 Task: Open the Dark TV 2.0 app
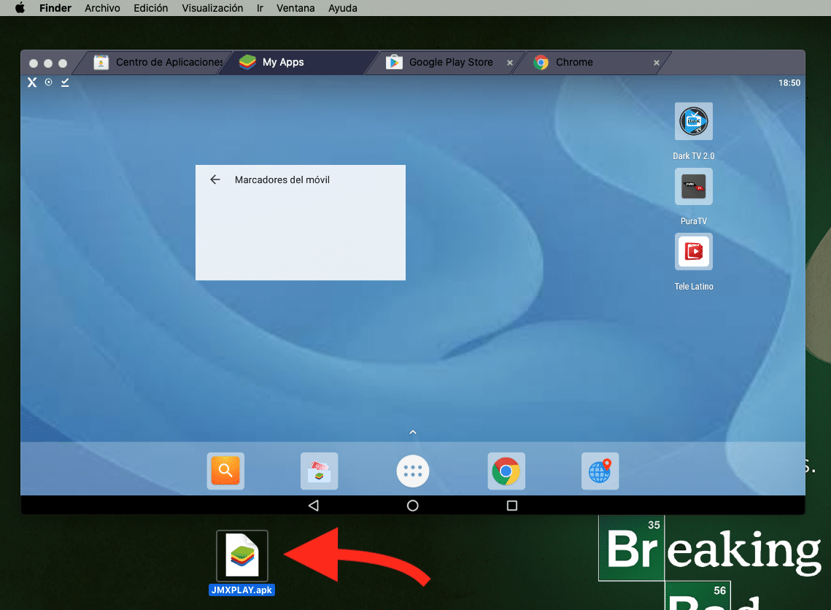[693, 122]
